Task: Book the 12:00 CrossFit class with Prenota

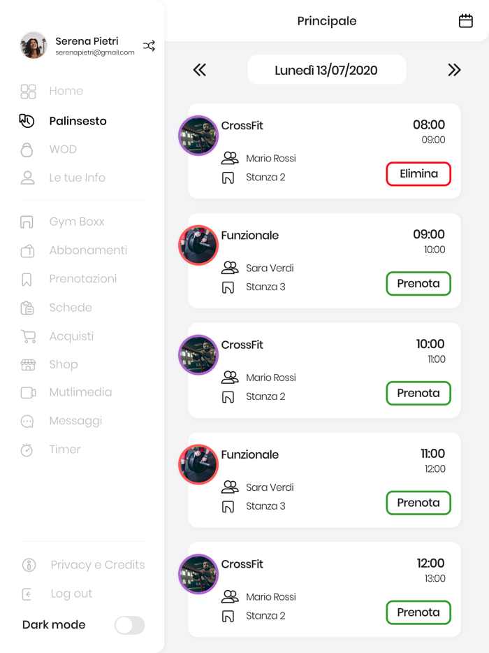Action: (418, 612)
